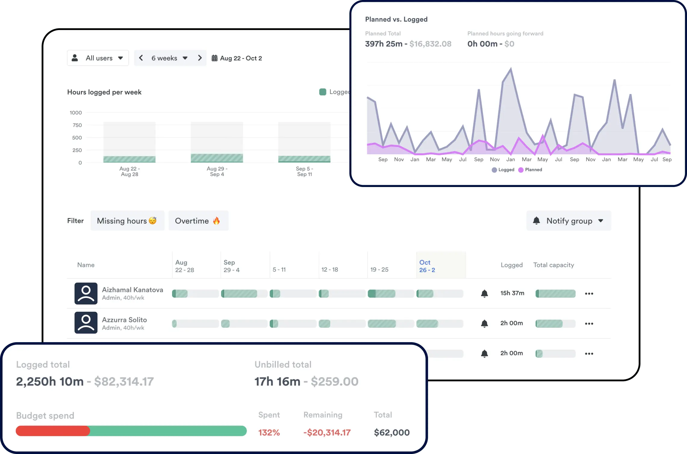Click the Budget spend progress bar
Screen dimensions: 687x454
[x=131, y=431]
